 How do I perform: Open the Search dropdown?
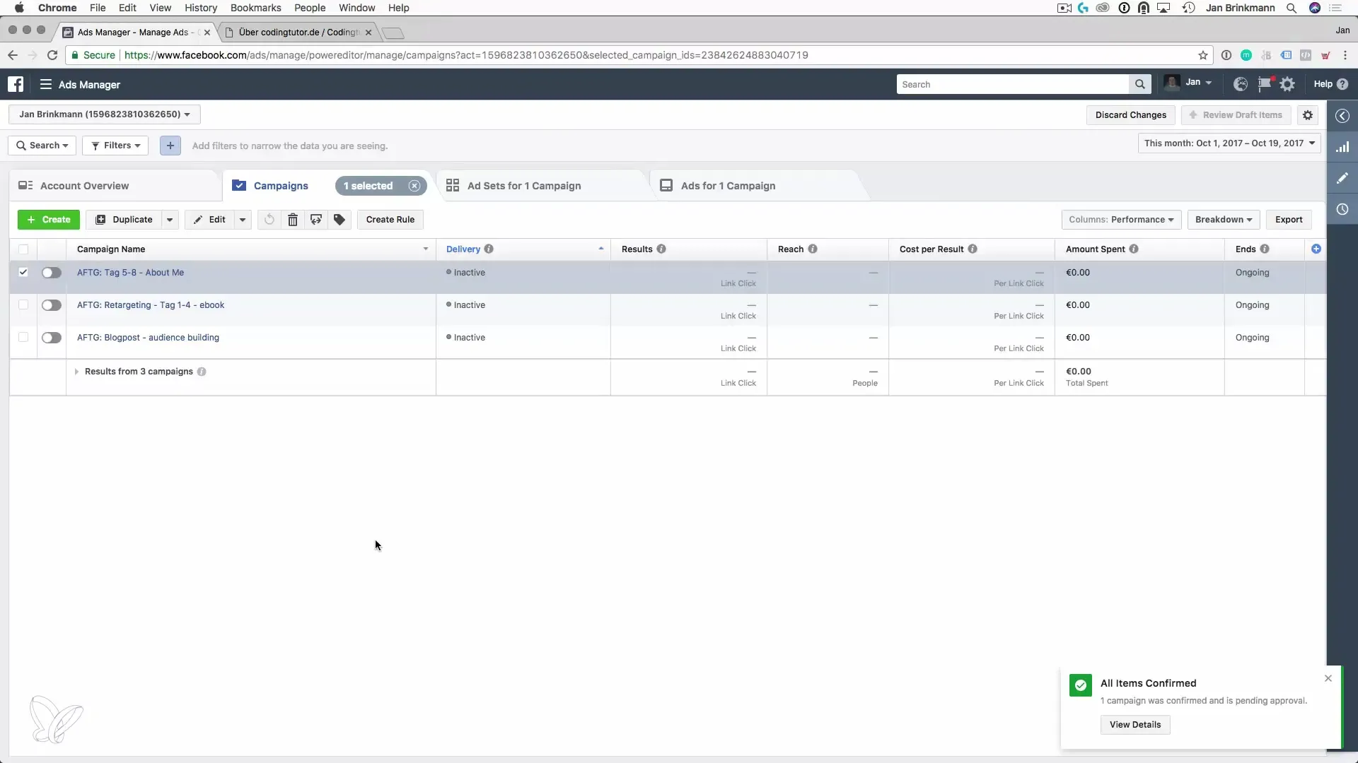tap(42, 146)
